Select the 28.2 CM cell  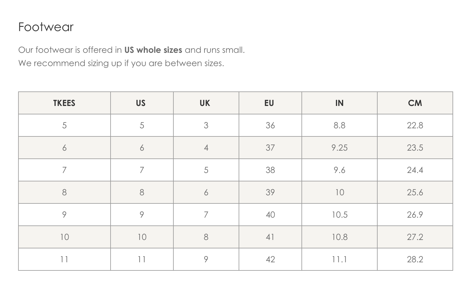tap(415, 259)
